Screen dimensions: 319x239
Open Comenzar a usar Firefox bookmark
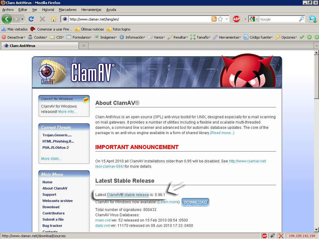click(x=51, y=29)
